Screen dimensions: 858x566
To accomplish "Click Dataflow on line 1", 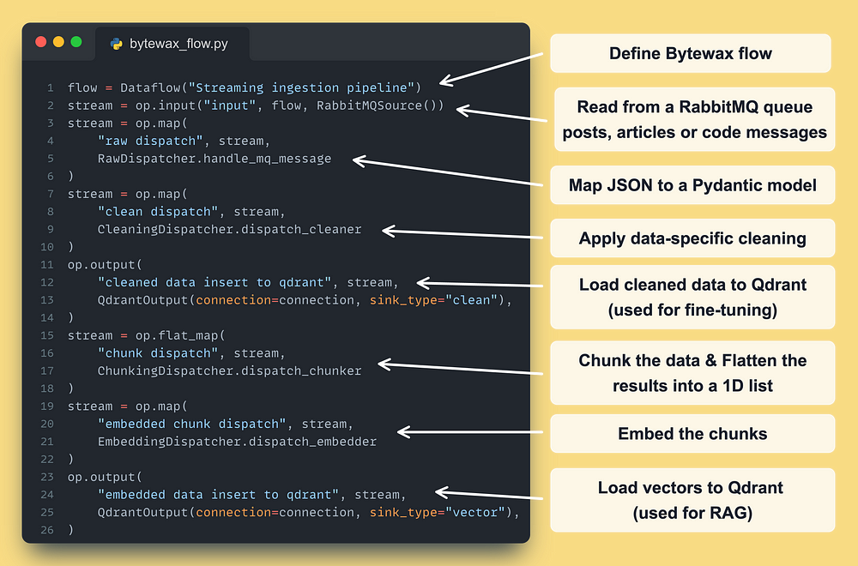I will pos(150,87).
